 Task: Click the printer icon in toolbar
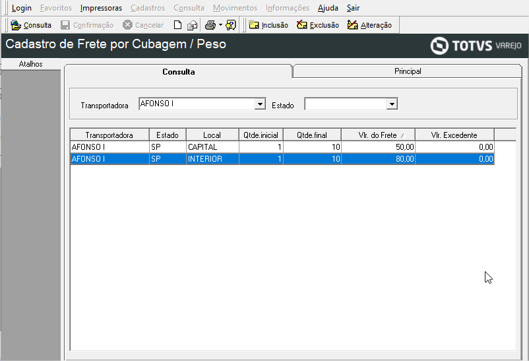coord(210,25)
